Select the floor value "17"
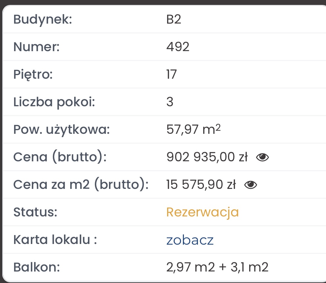The width and height of the screenshot is (326, 283). click(x=172, y=75)
